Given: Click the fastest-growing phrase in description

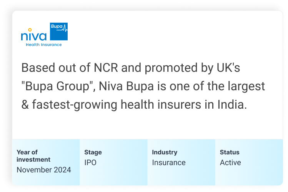Looking at the screenshot, I should 75,105.
